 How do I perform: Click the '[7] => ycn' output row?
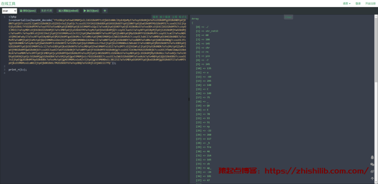click(203, 56)
